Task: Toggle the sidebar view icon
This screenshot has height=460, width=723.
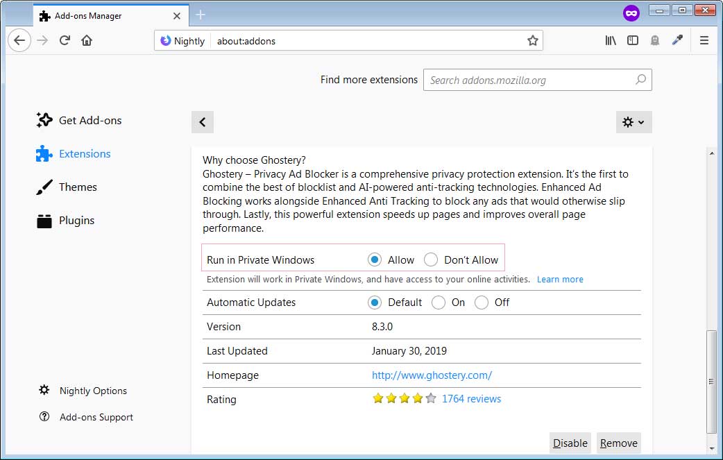Action: [633, 41]
